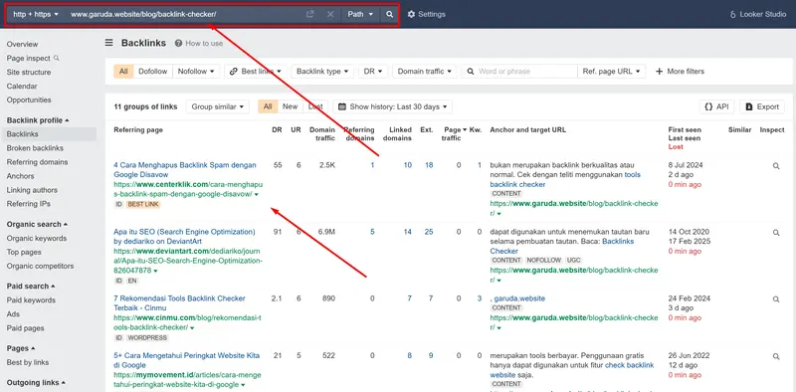Image resolution: width=796 pixels, height=392 pixels.
Task: Open Site structure in sidebar
Action: (x=29, y=72)
